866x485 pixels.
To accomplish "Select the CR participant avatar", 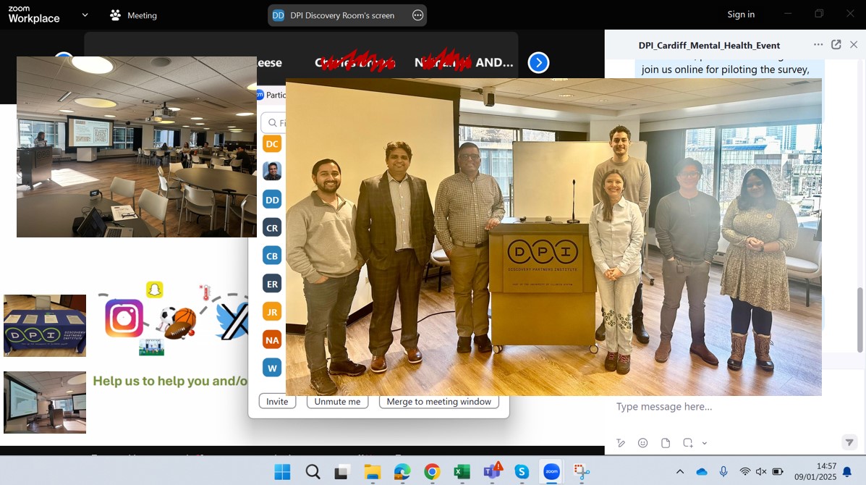I will [272, 227].
